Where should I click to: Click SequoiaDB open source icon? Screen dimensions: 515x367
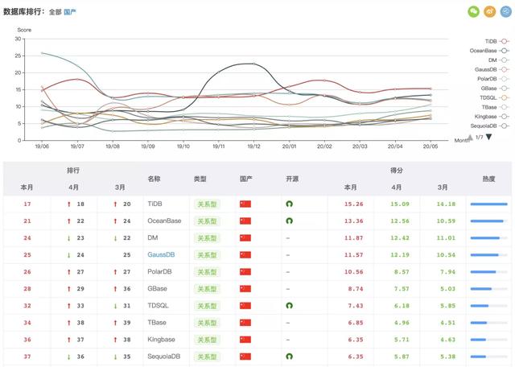[289, 357]
